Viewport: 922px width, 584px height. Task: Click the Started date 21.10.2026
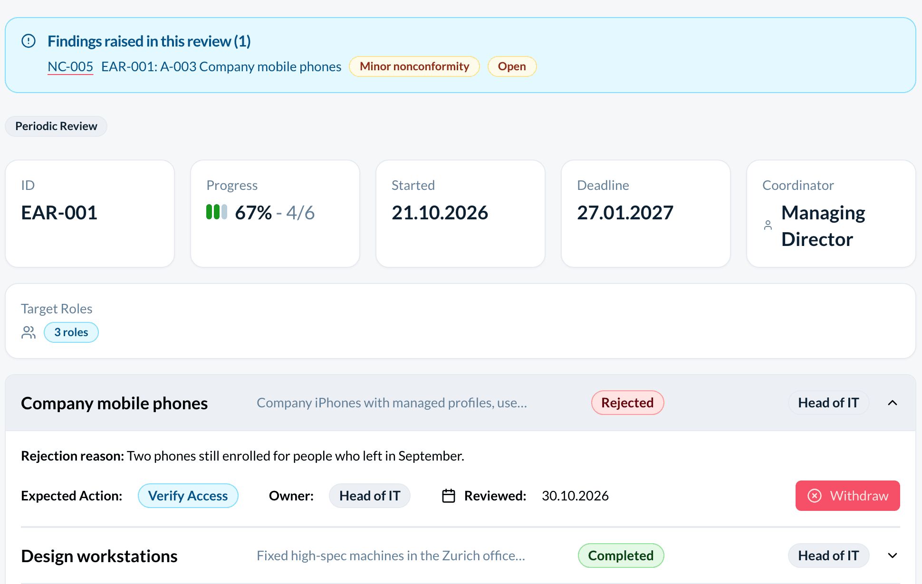tap(440, 213)
